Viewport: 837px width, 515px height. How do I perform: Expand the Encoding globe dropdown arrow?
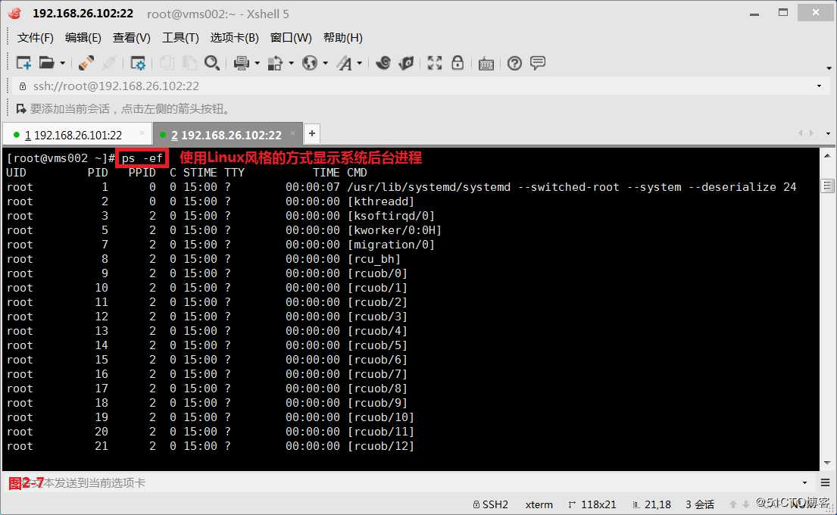coord(325,63)
